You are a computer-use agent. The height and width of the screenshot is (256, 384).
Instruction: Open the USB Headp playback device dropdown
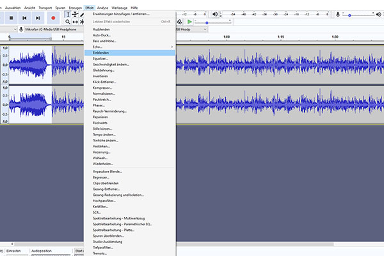tap(191, 29)
